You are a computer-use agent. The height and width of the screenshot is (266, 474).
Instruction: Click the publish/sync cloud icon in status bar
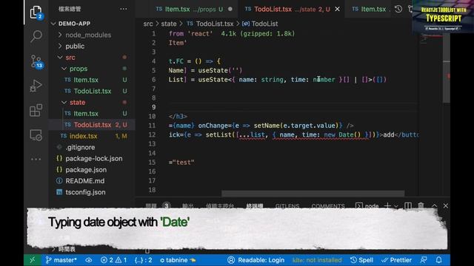click(89, 260)
